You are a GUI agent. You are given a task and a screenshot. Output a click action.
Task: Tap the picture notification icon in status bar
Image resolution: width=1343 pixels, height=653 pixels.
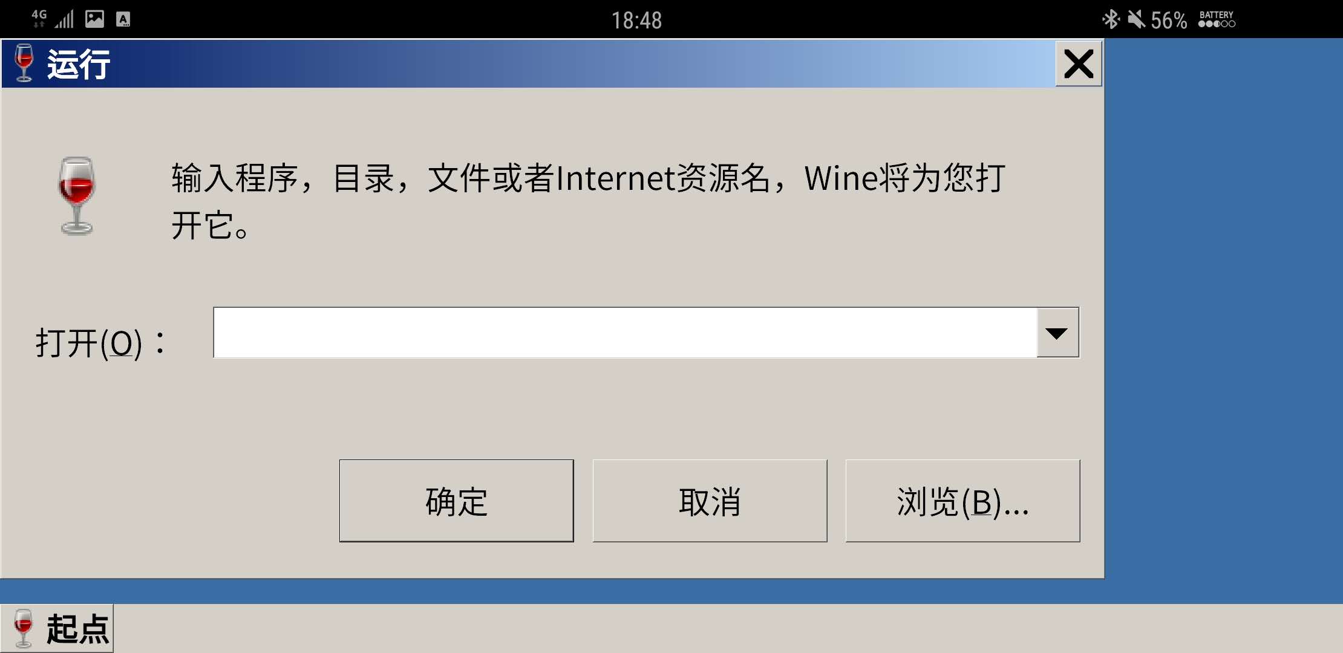pyautogui.click(x=94, y=19)
